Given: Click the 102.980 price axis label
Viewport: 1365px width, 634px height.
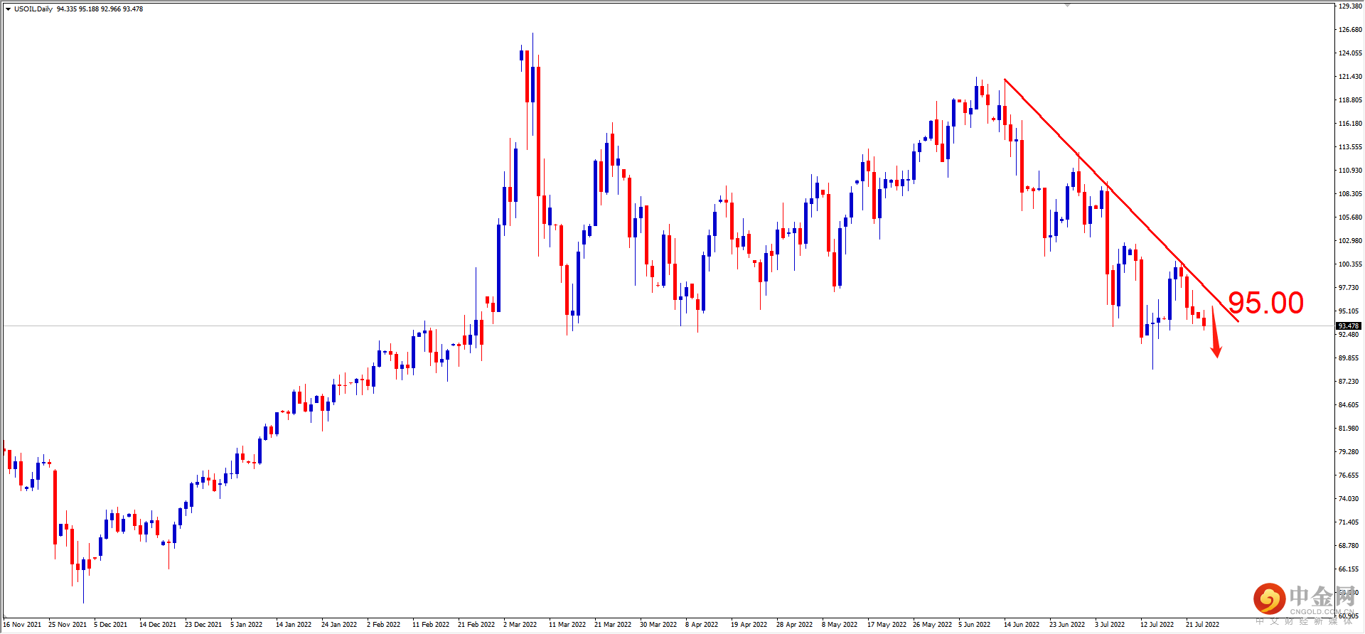Looking at the screenshot, I should click(1350, 241).
